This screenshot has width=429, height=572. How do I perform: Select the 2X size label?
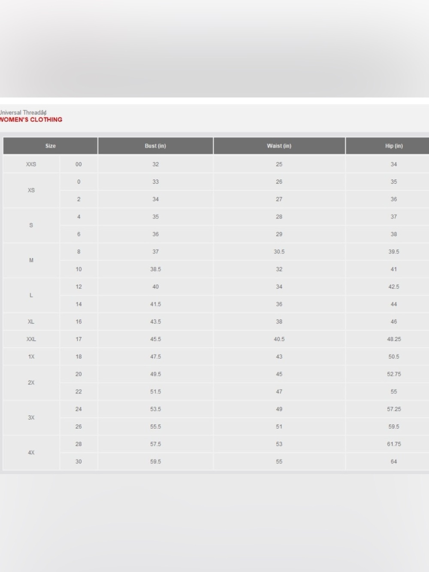pos(31,383)
